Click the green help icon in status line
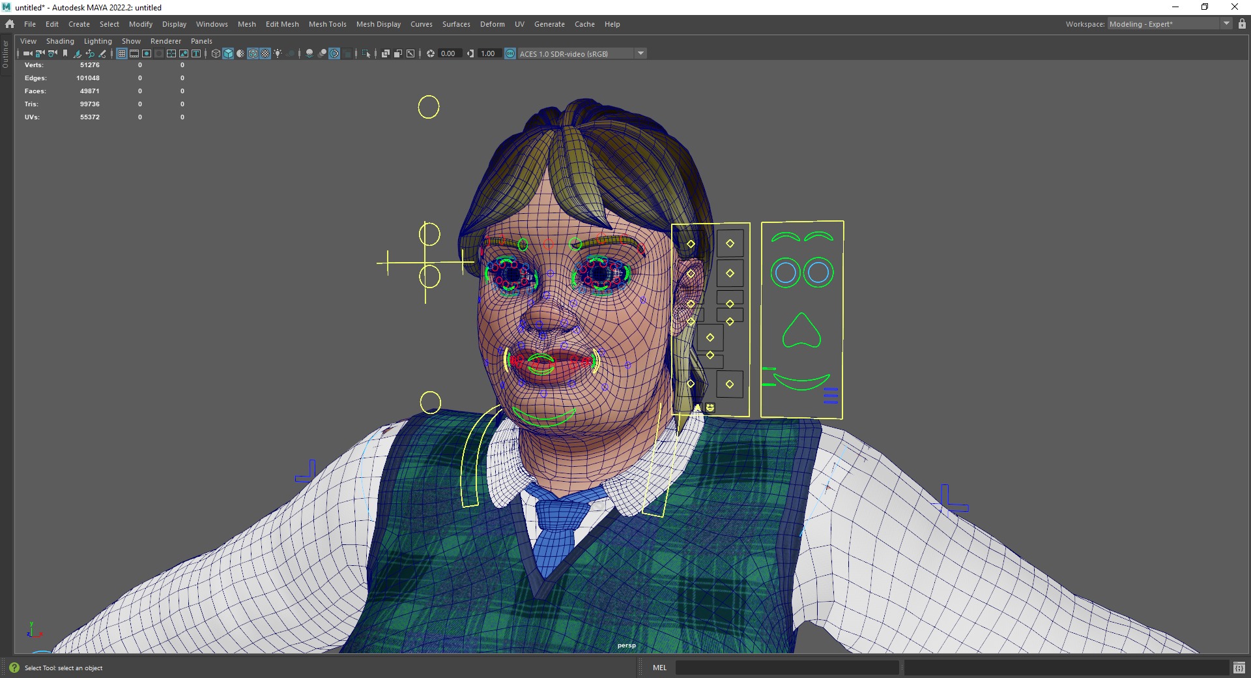Image resolution: width=1251 pixels, height=678 pixels. (x=14, y=668)
